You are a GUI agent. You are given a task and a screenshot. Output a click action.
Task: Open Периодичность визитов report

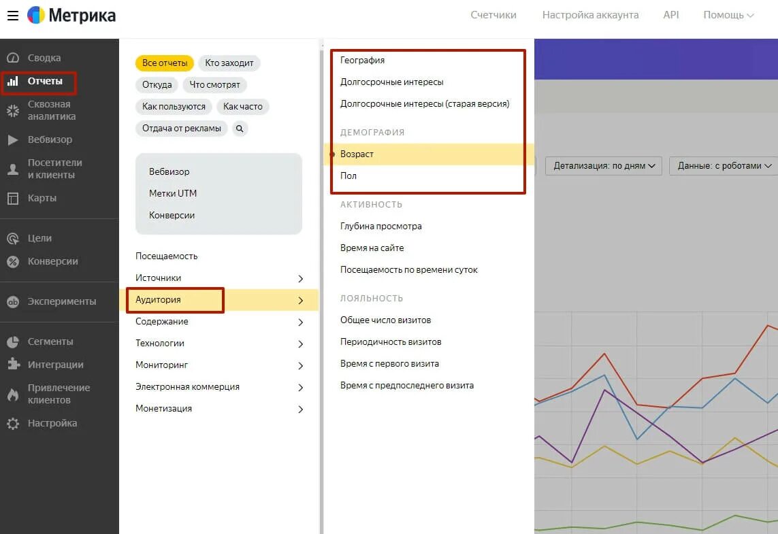tap(391, 341)
